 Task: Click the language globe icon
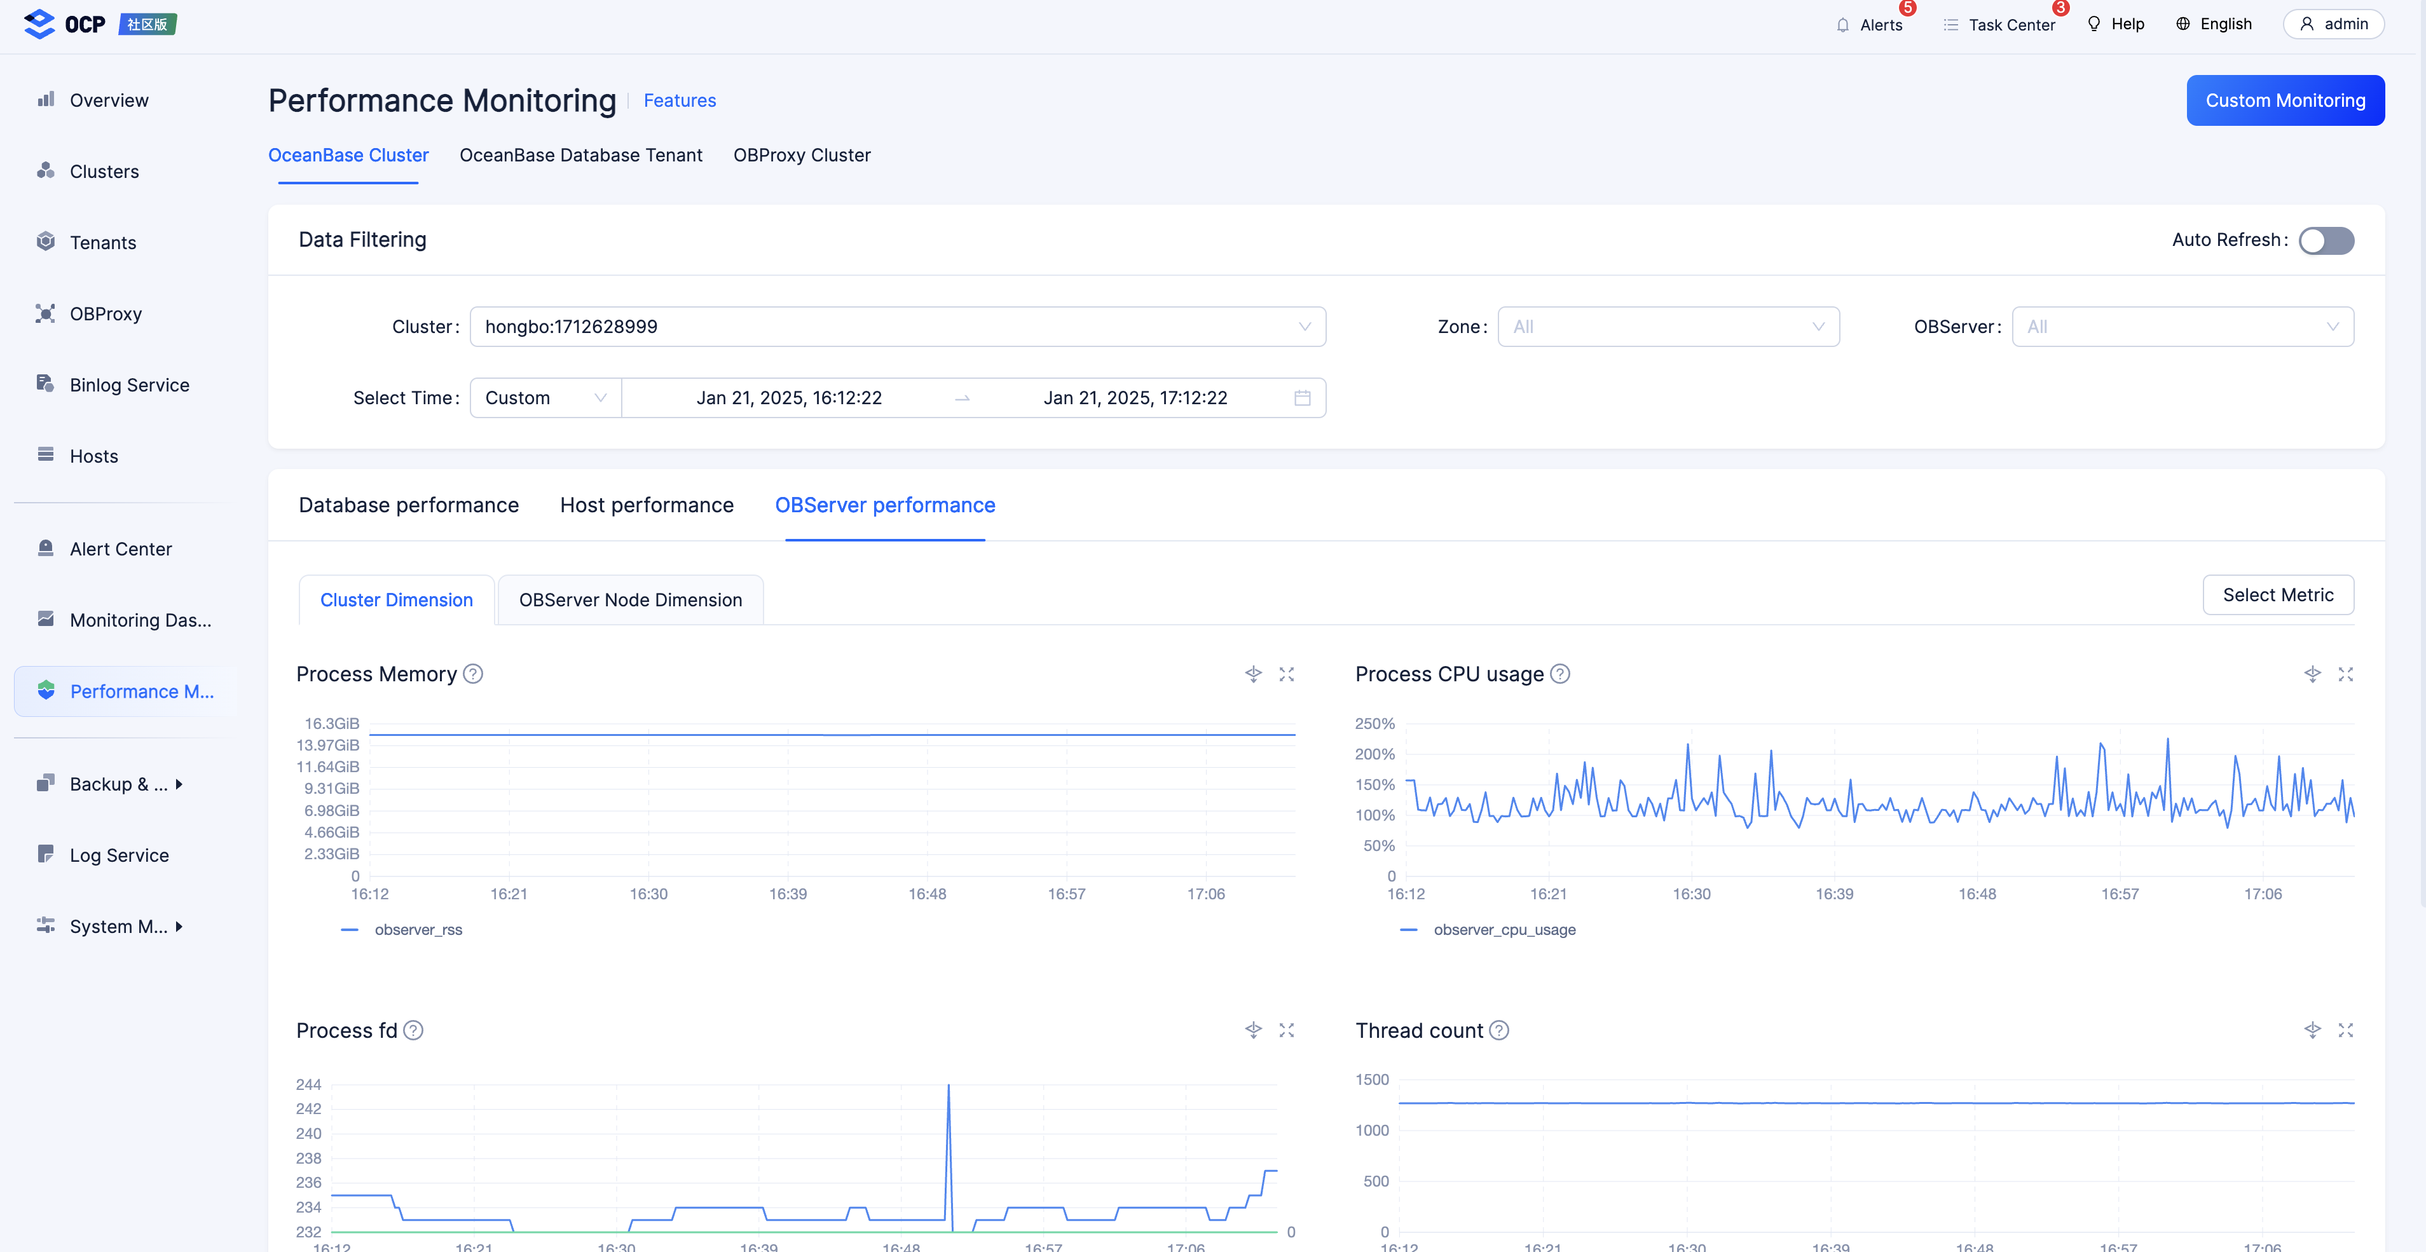[x=2183, y=25]
